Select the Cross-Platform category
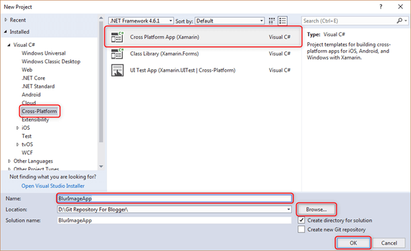 40,111
